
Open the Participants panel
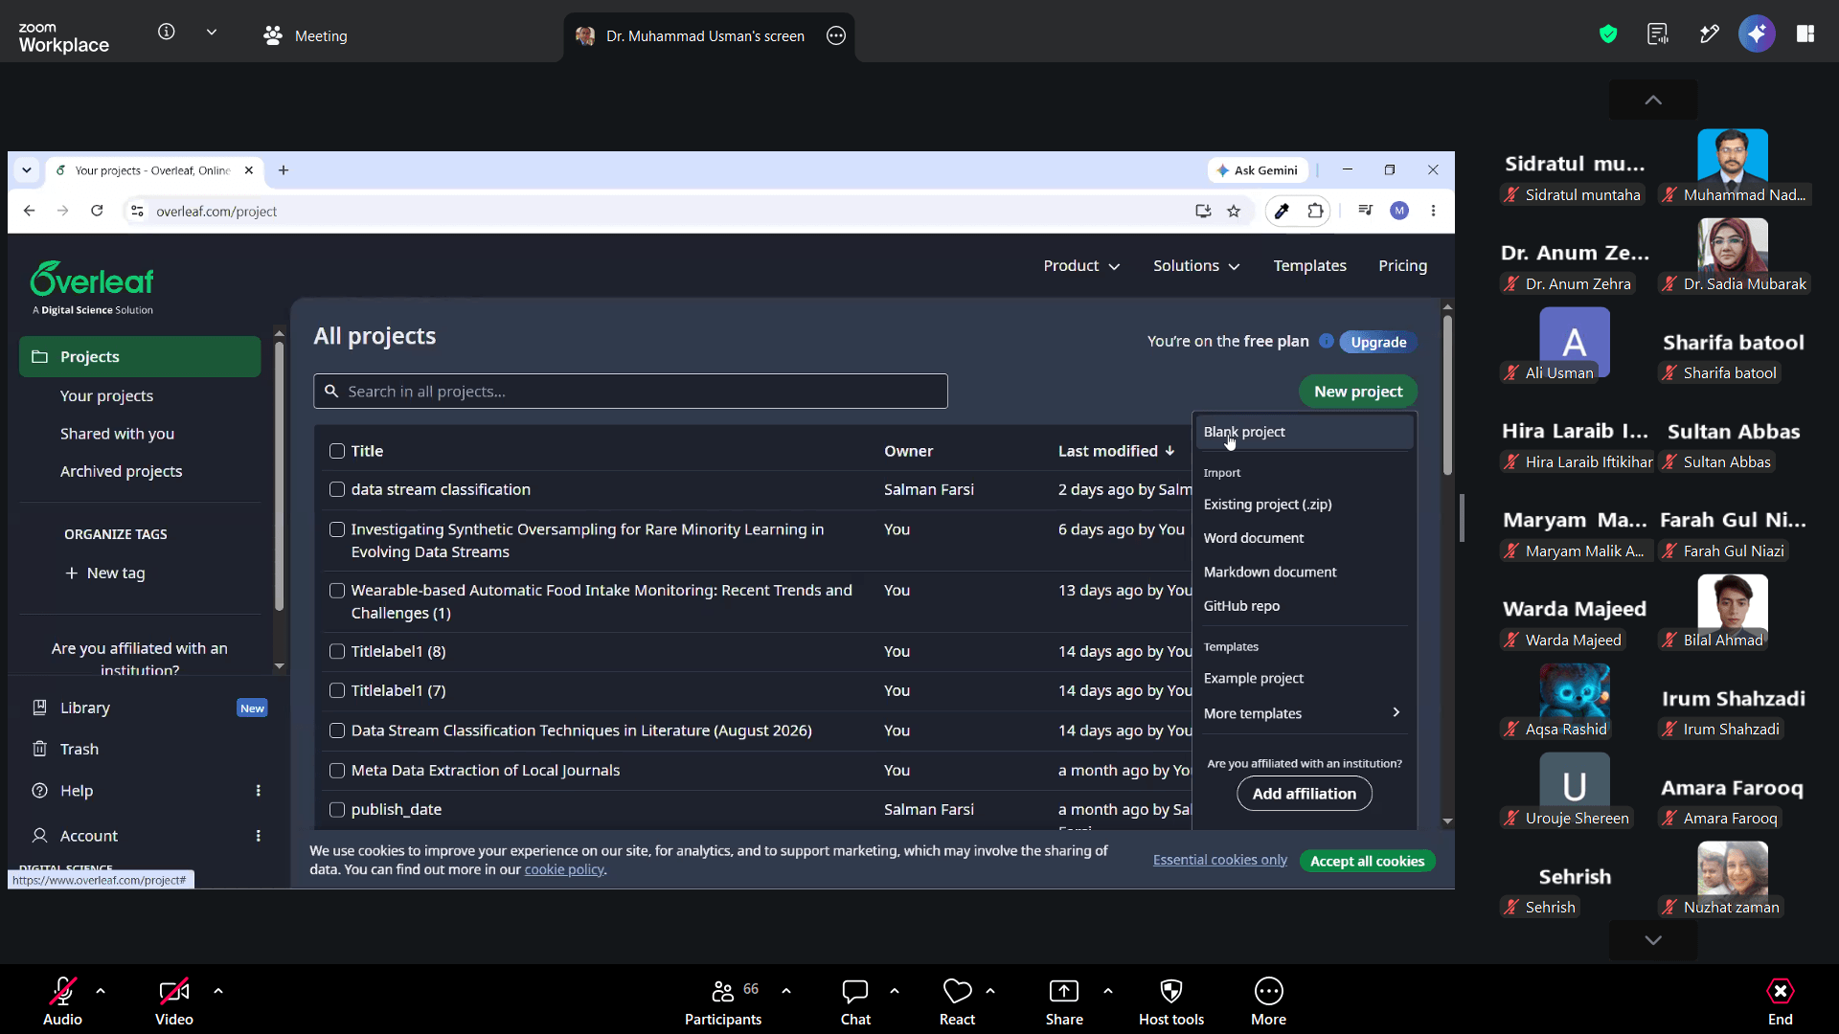pyautogui.click(x=723, y=1001)
